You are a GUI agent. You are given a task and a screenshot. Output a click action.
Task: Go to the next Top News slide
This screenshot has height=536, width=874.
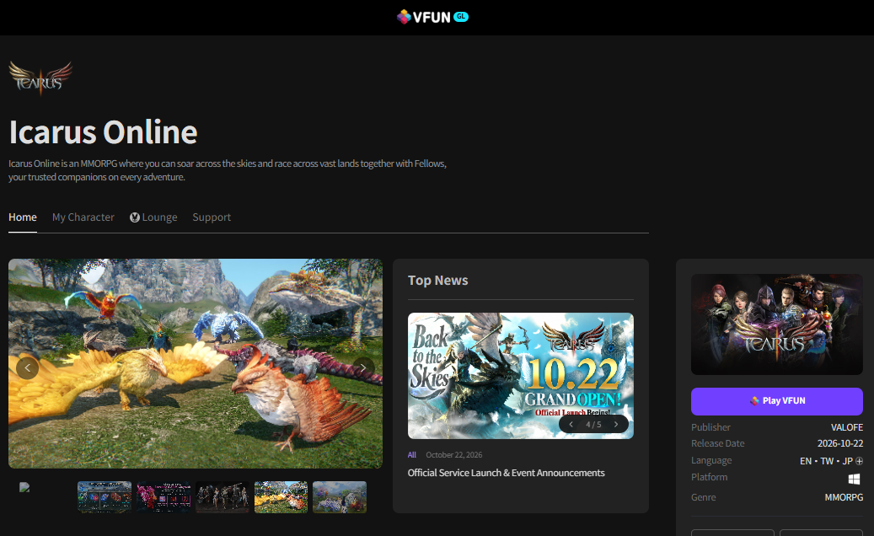pyautogui.click(x=616, y=425)
